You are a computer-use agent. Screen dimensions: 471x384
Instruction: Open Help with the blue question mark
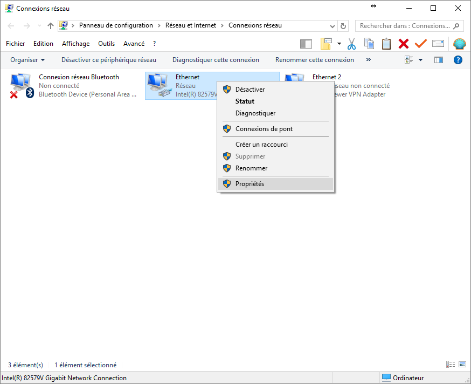(458, 60)
